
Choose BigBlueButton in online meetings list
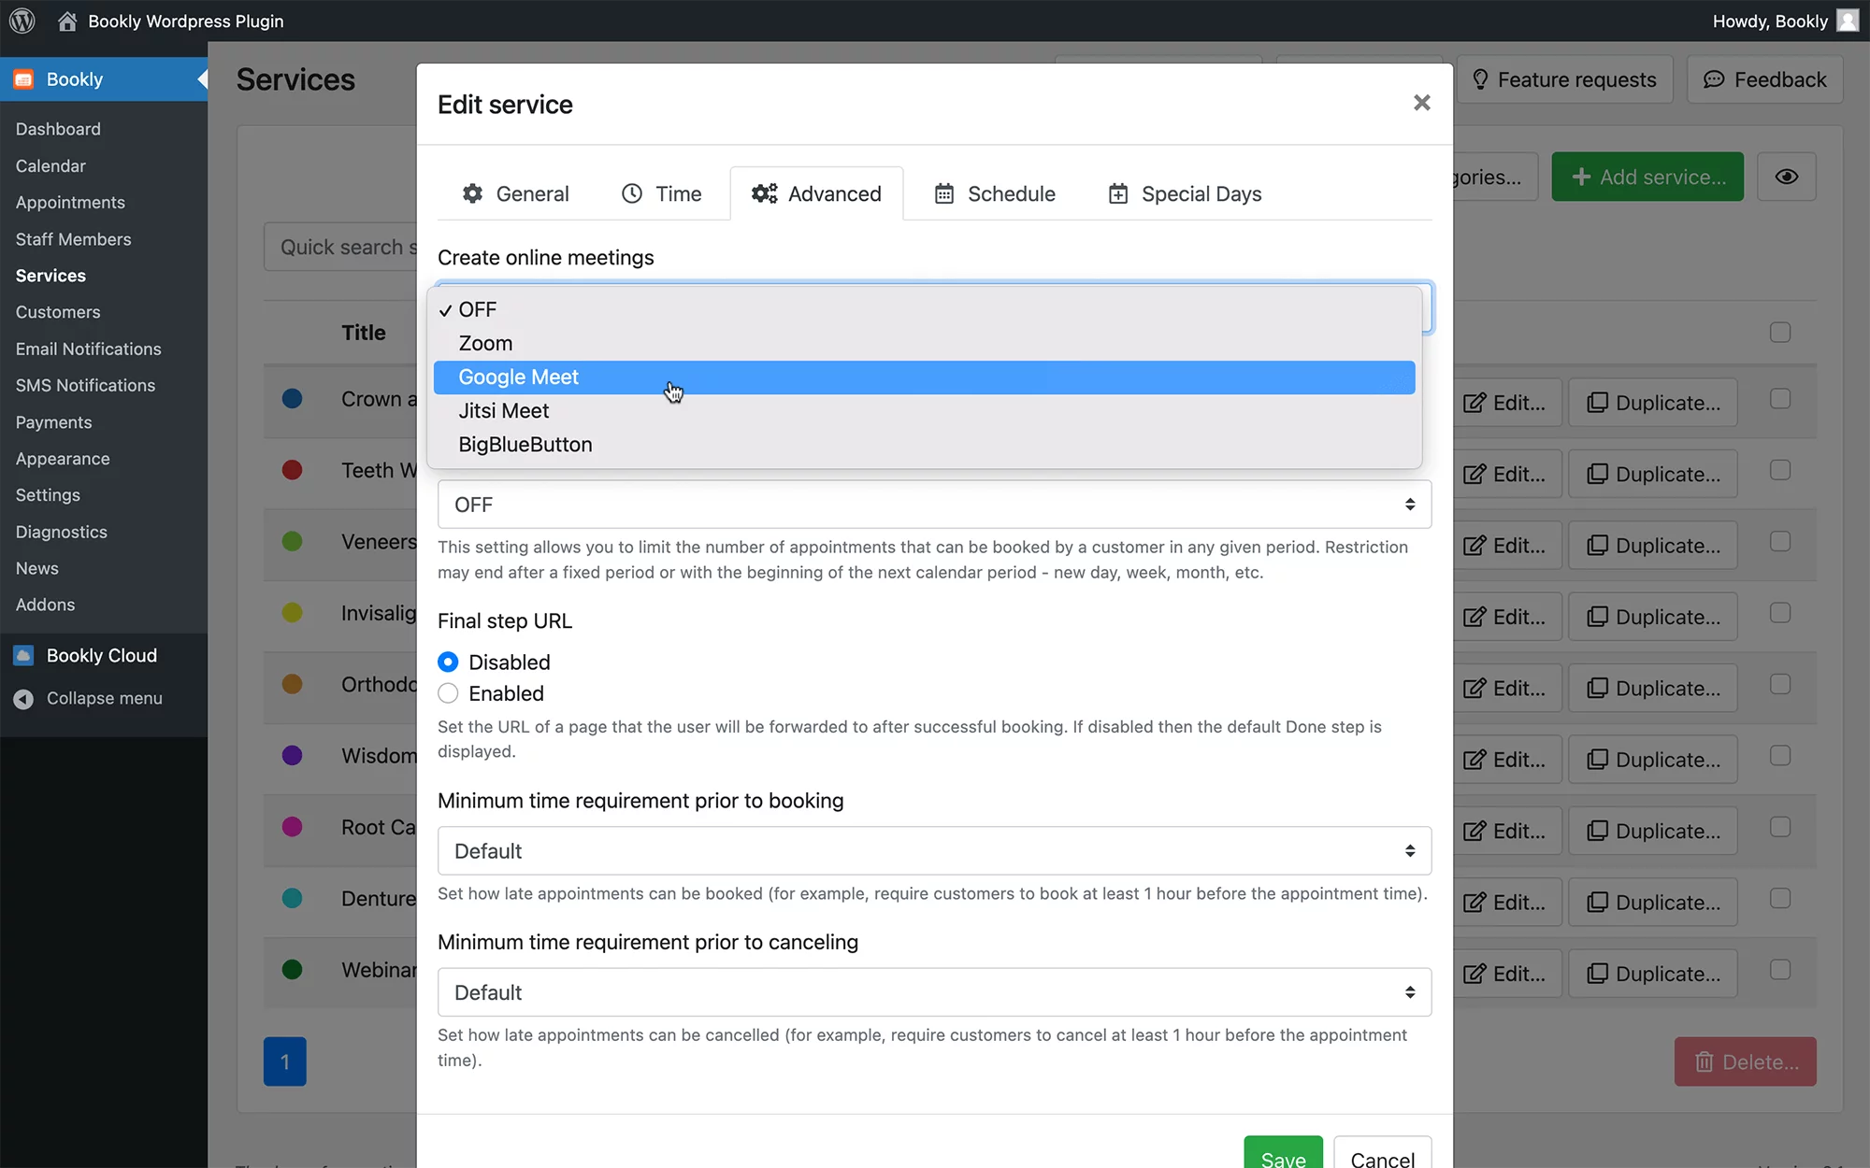click(x=925, y=445)
